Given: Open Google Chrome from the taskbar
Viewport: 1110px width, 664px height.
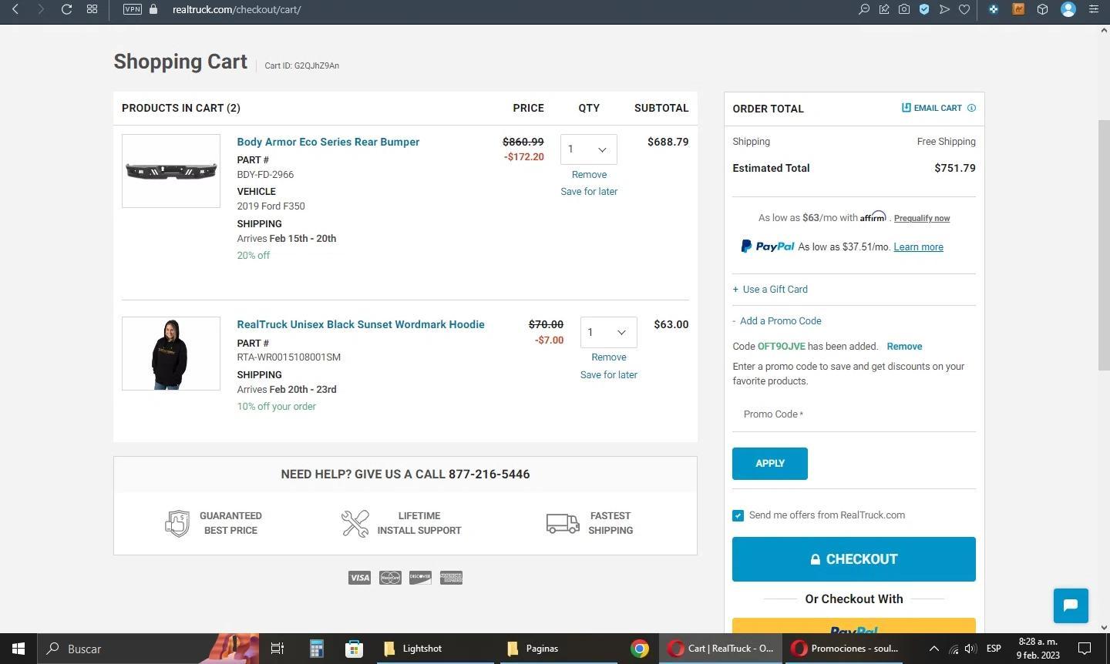Looking at the screenshot, I should (x=640, y=649).
